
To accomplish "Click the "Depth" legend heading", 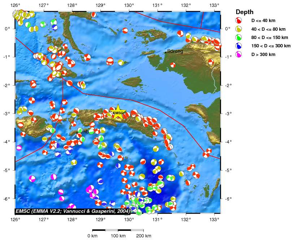I will tap(244, 12).
